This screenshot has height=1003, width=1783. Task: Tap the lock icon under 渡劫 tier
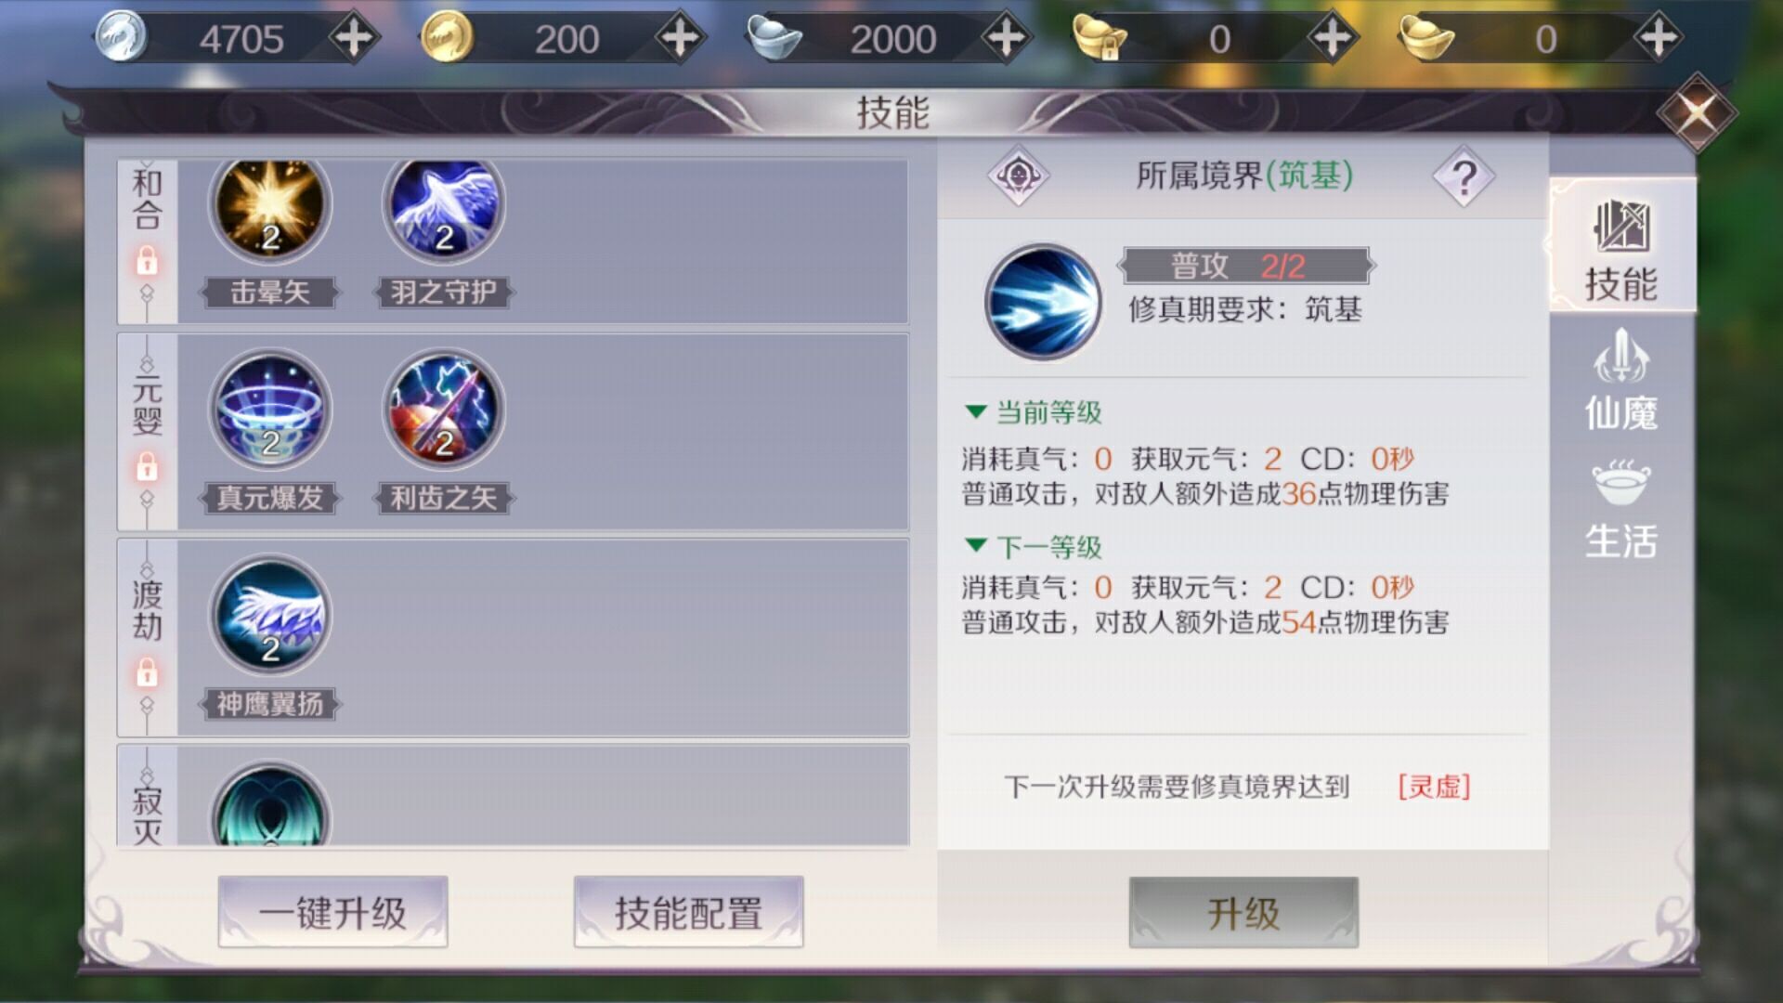click(x=147, y=672)
